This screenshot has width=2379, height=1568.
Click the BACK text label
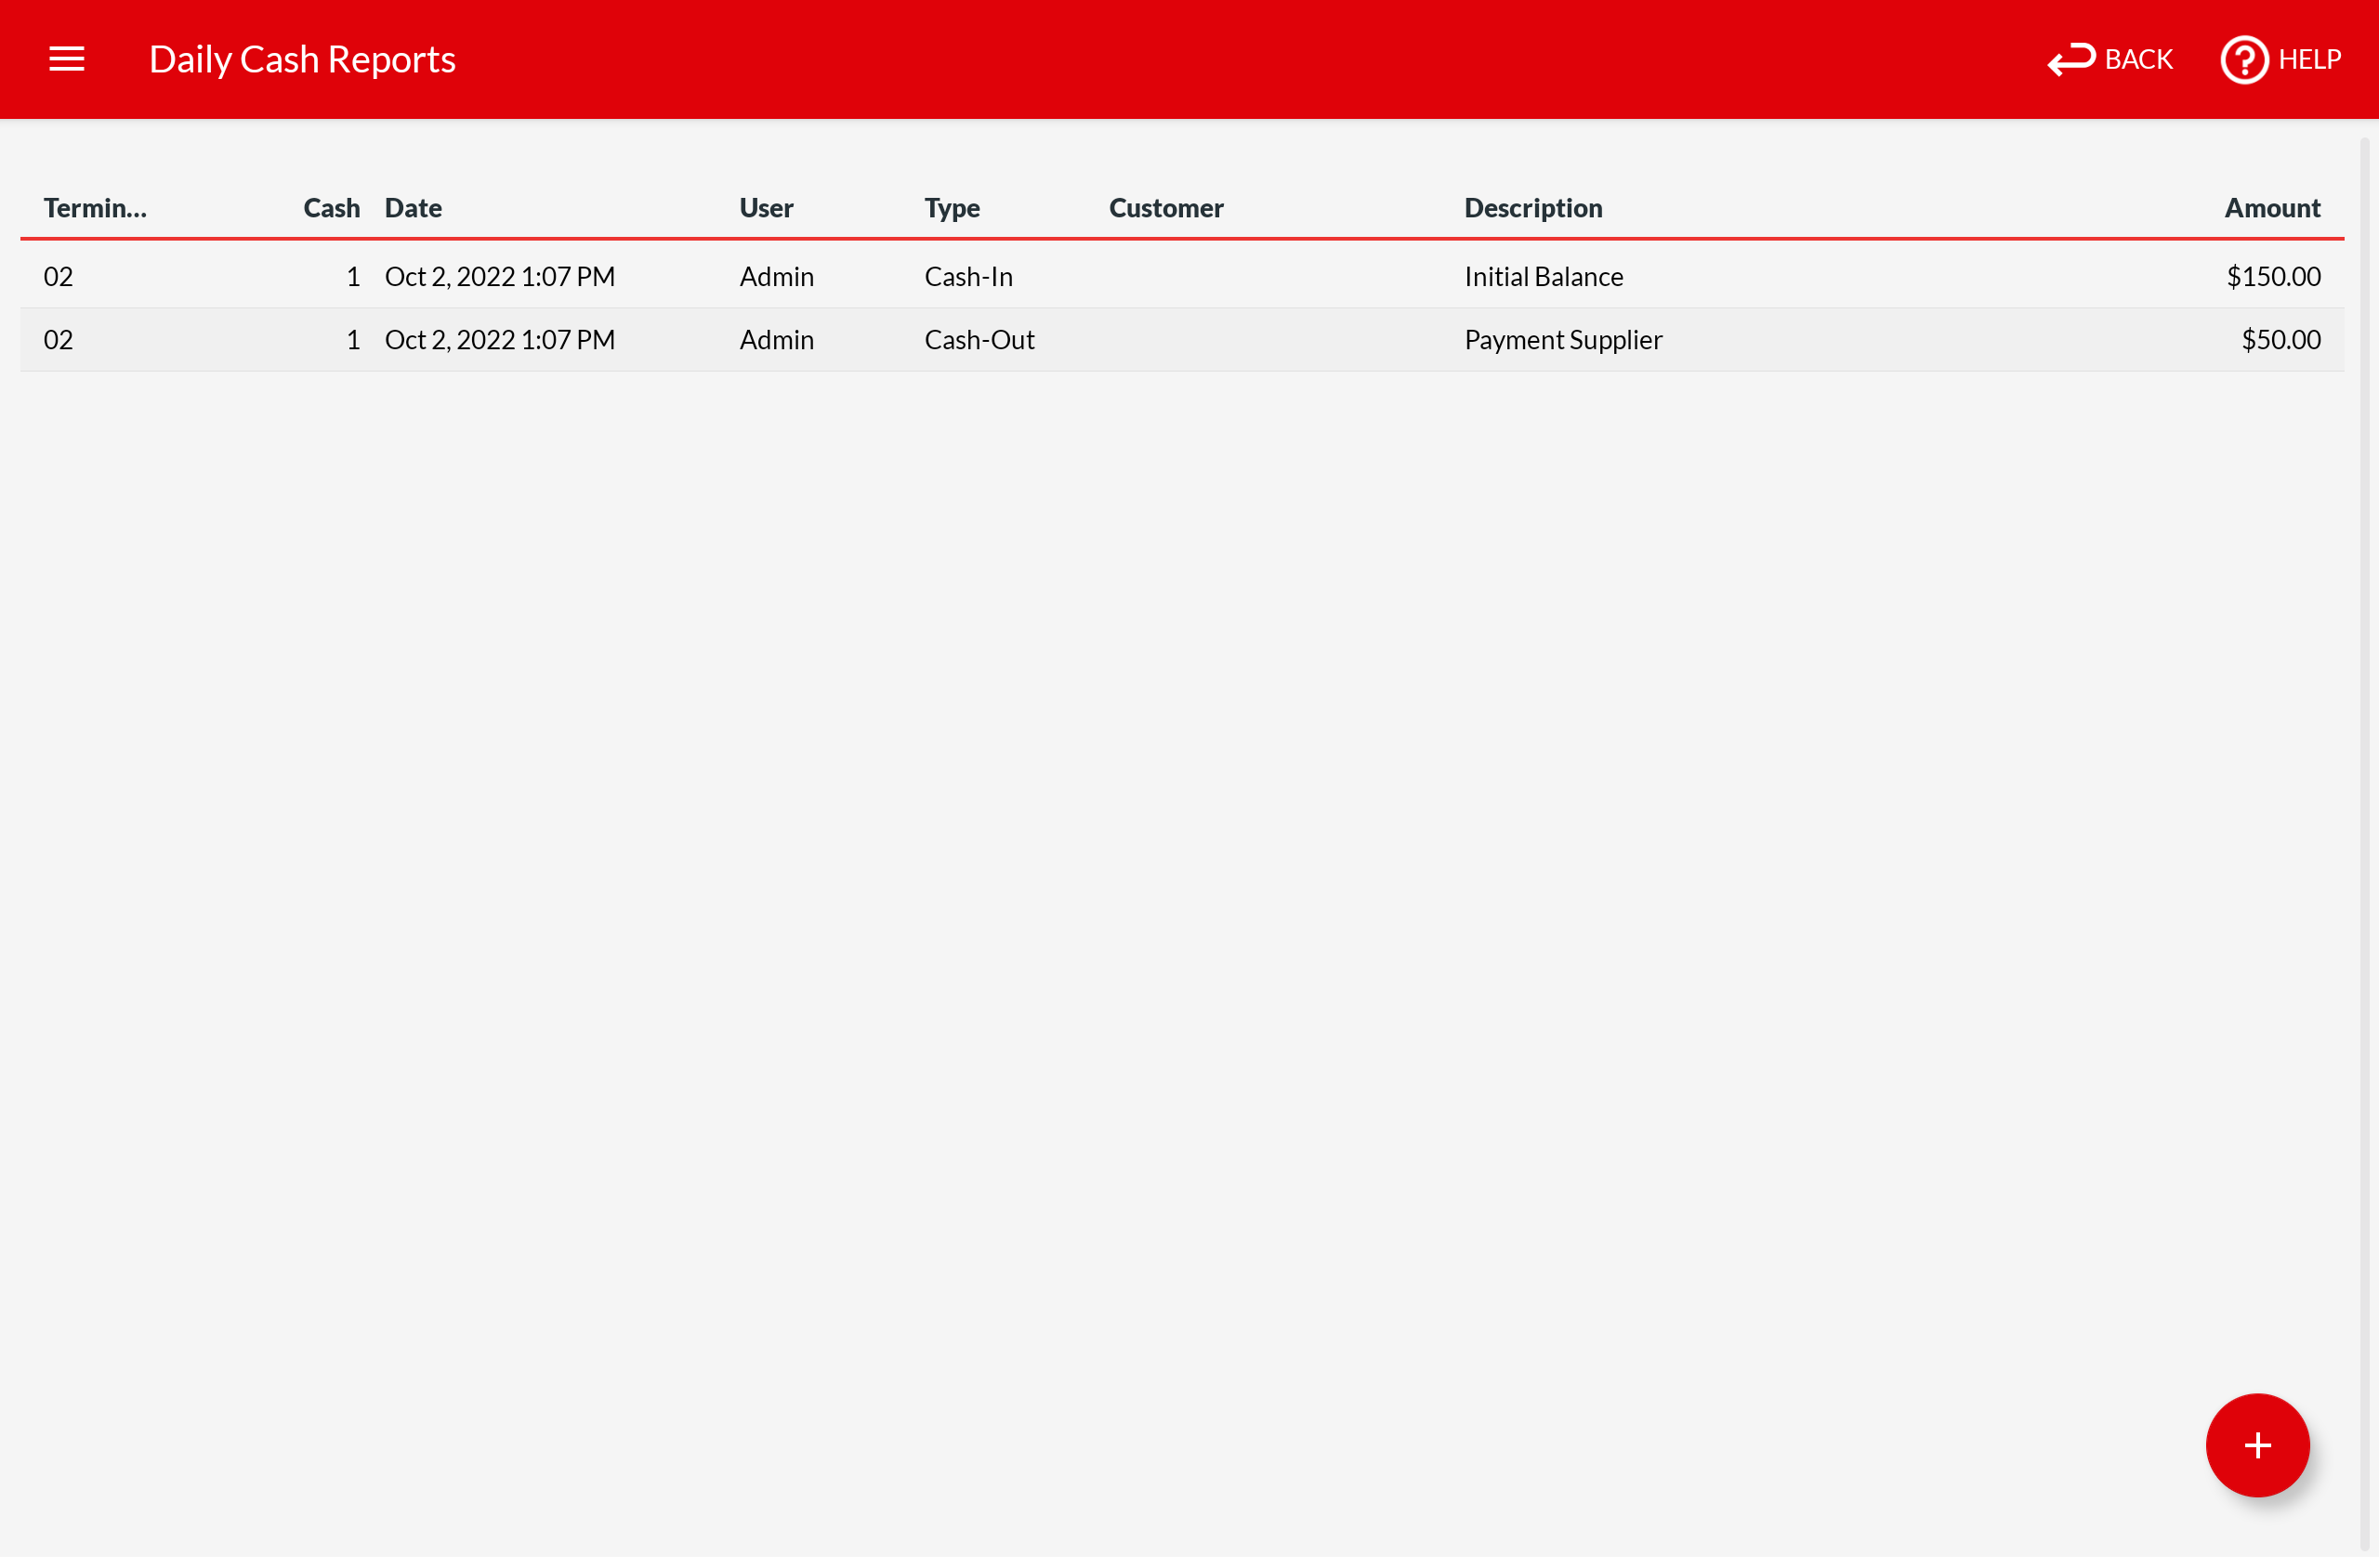click(x=2138, y=60)
